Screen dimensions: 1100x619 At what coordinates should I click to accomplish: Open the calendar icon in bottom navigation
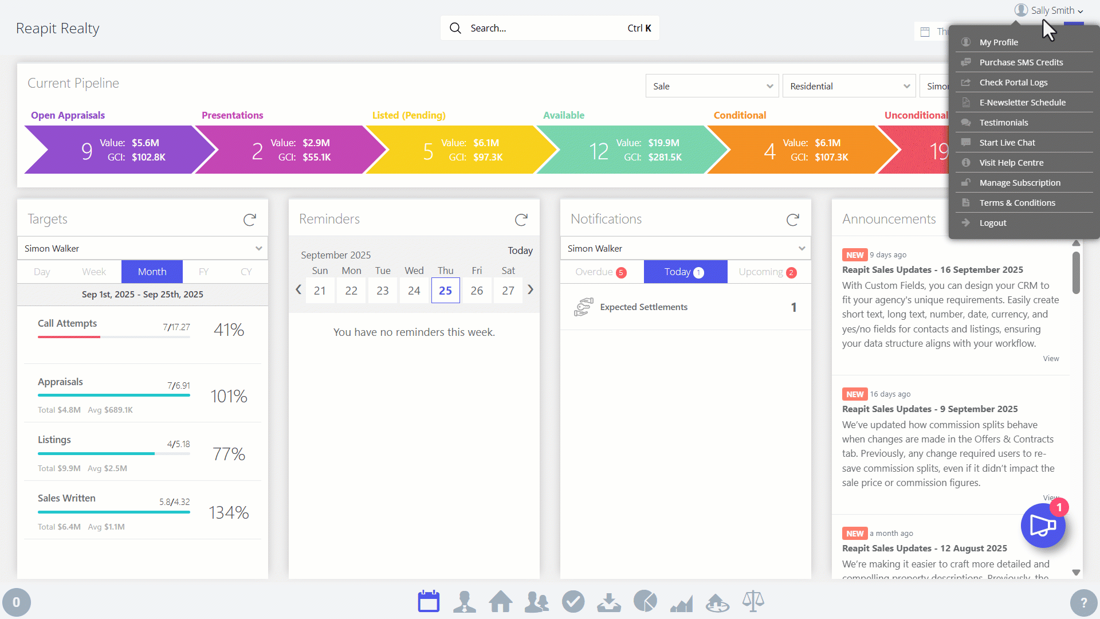[x=429, y=601]
